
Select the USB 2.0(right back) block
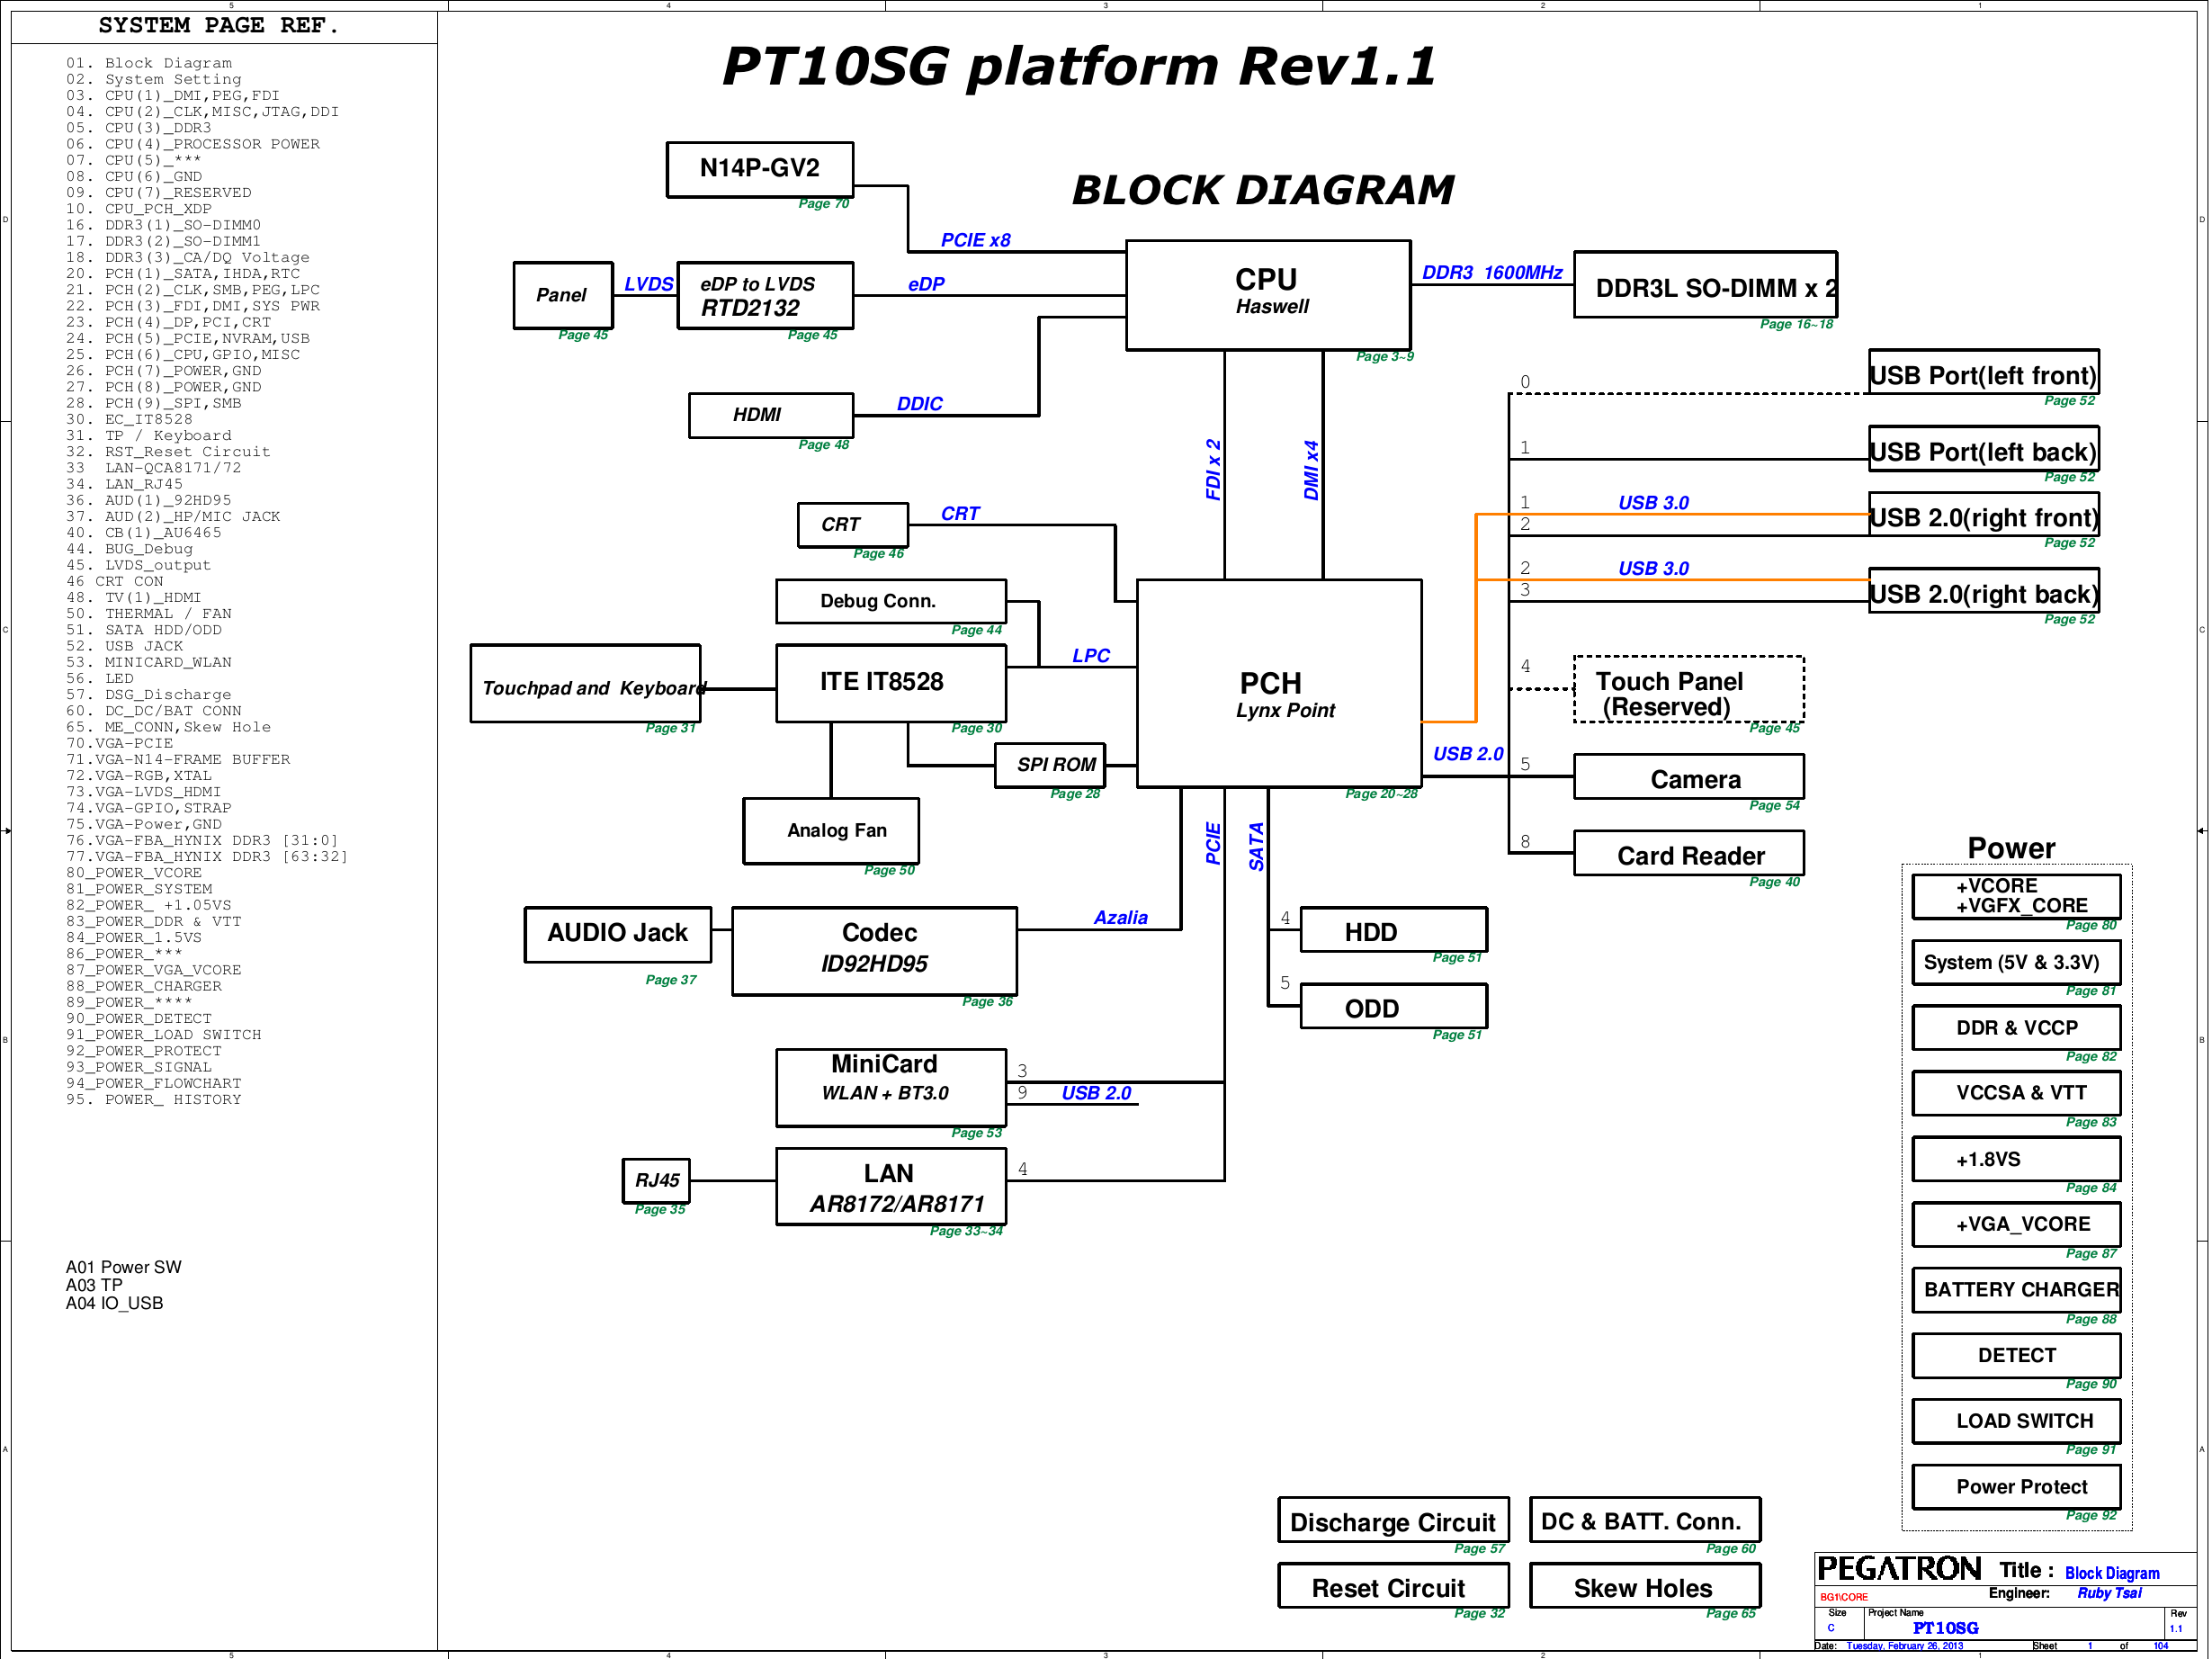[1984, 591]
